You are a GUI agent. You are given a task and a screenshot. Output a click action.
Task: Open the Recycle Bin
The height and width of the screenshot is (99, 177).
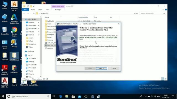[x=5, y=31]
